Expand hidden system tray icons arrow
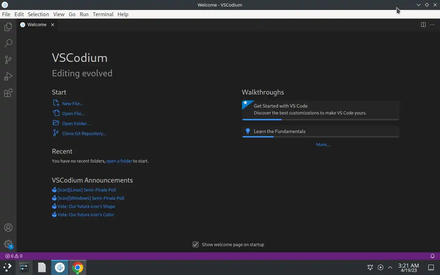The height and width of the screenshot is (275, 440). tap(390, 267)
